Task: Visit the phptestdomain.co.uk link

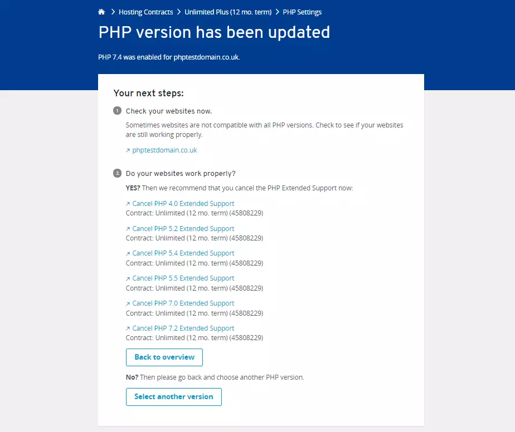Action: point(164,150)
